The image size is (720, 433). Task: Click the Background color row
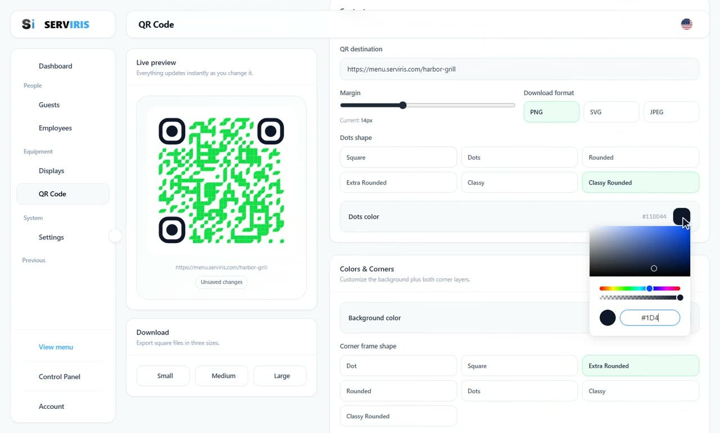(x=519, y=318)
